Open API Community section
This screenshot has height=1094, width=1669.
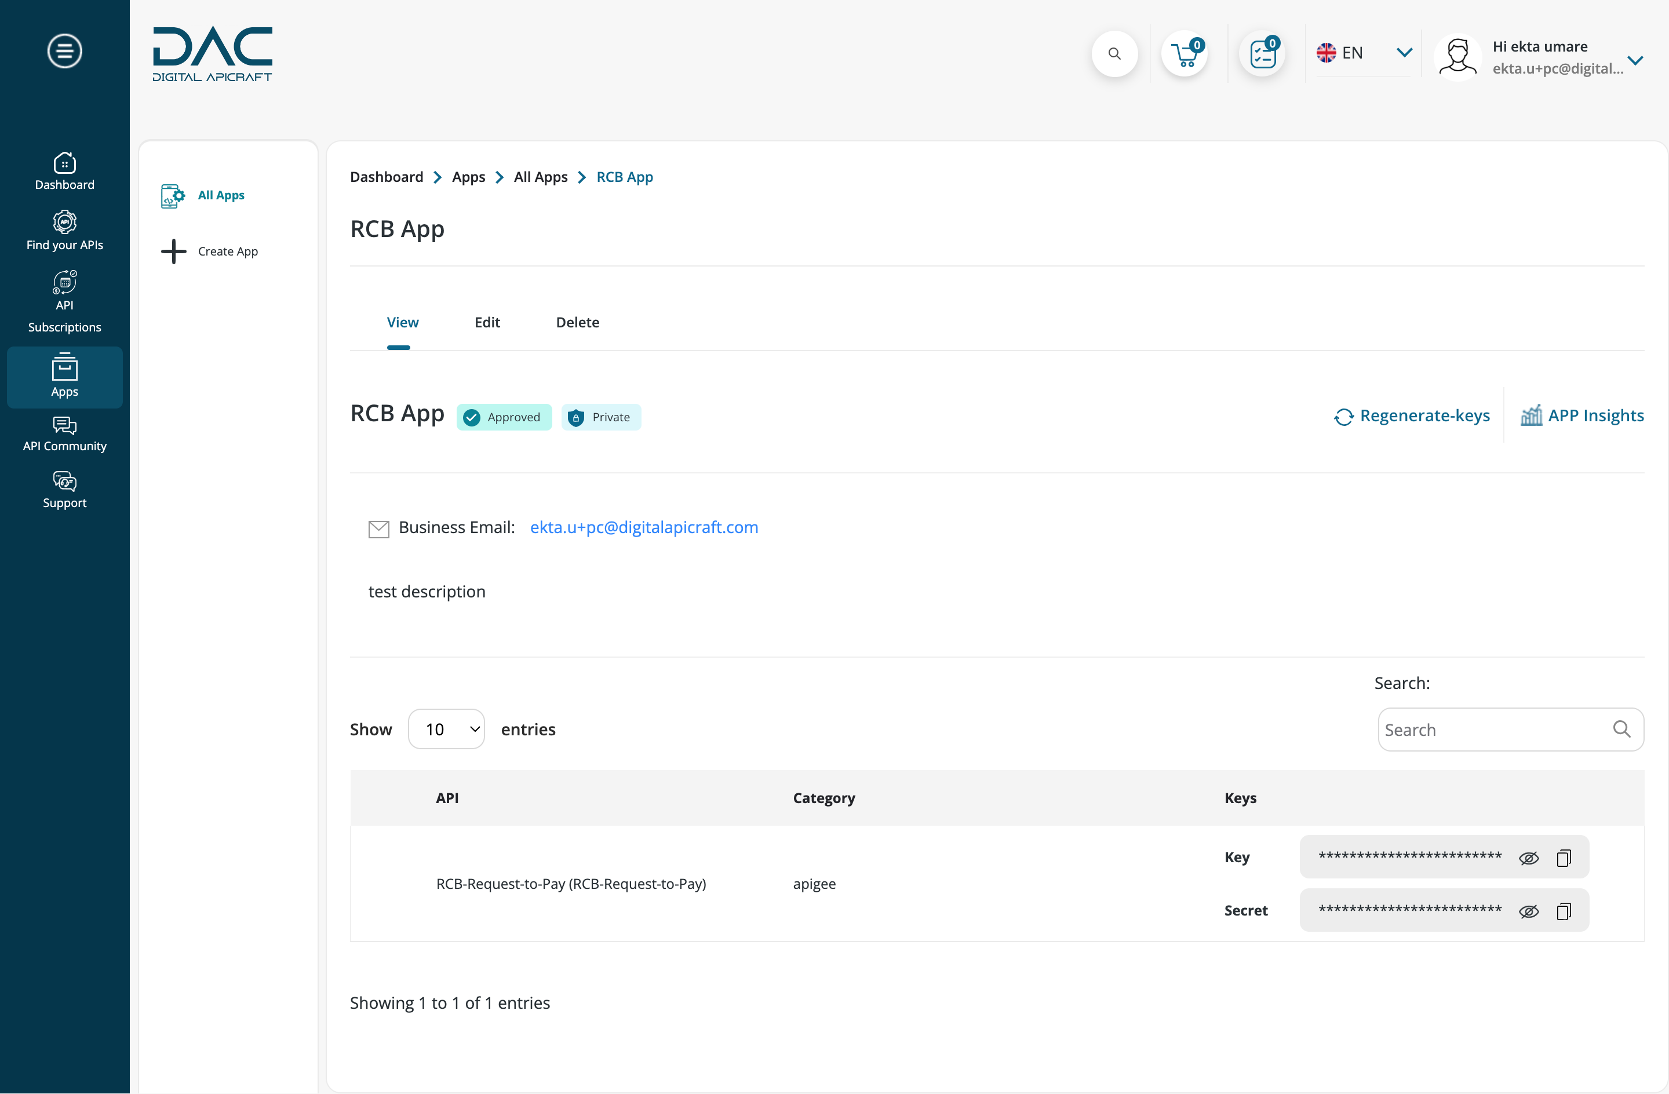click(64, 434)
